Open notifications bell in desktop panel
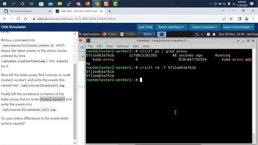The width and height of the screenshot is (258, 145). 214,34
